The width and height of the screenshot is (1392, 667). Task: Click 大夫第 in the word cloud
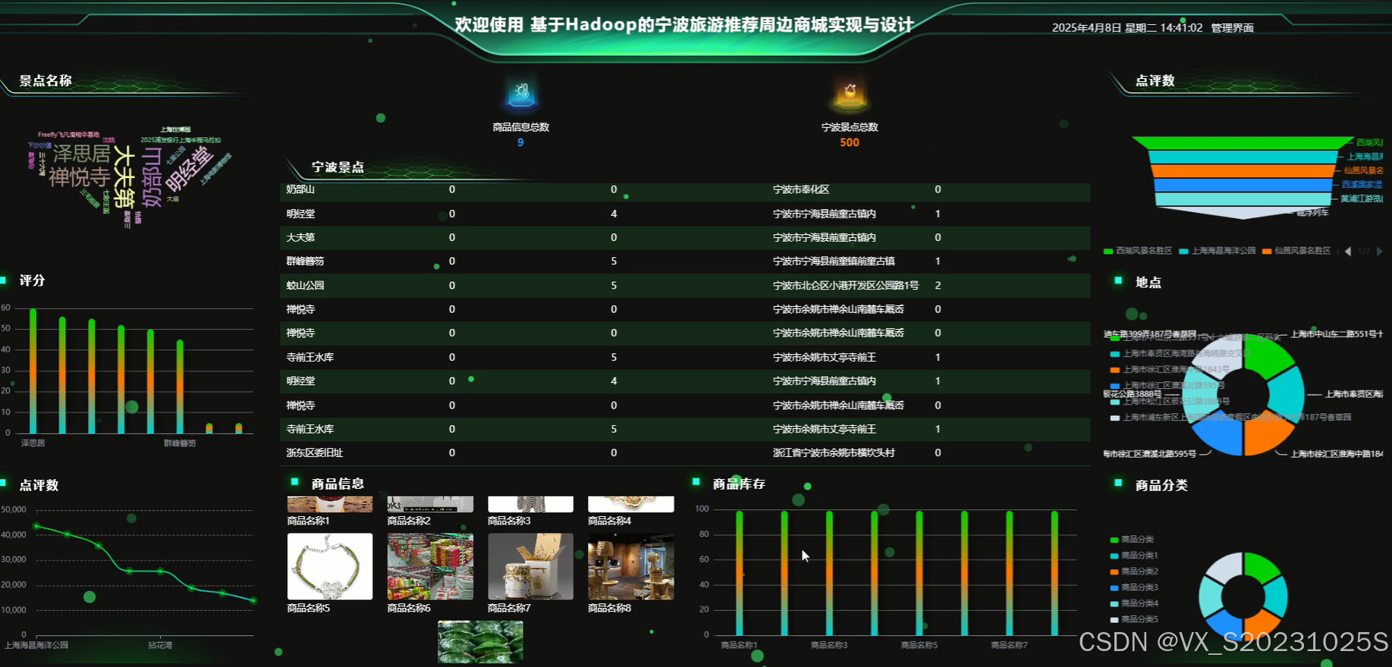[124, 177]
